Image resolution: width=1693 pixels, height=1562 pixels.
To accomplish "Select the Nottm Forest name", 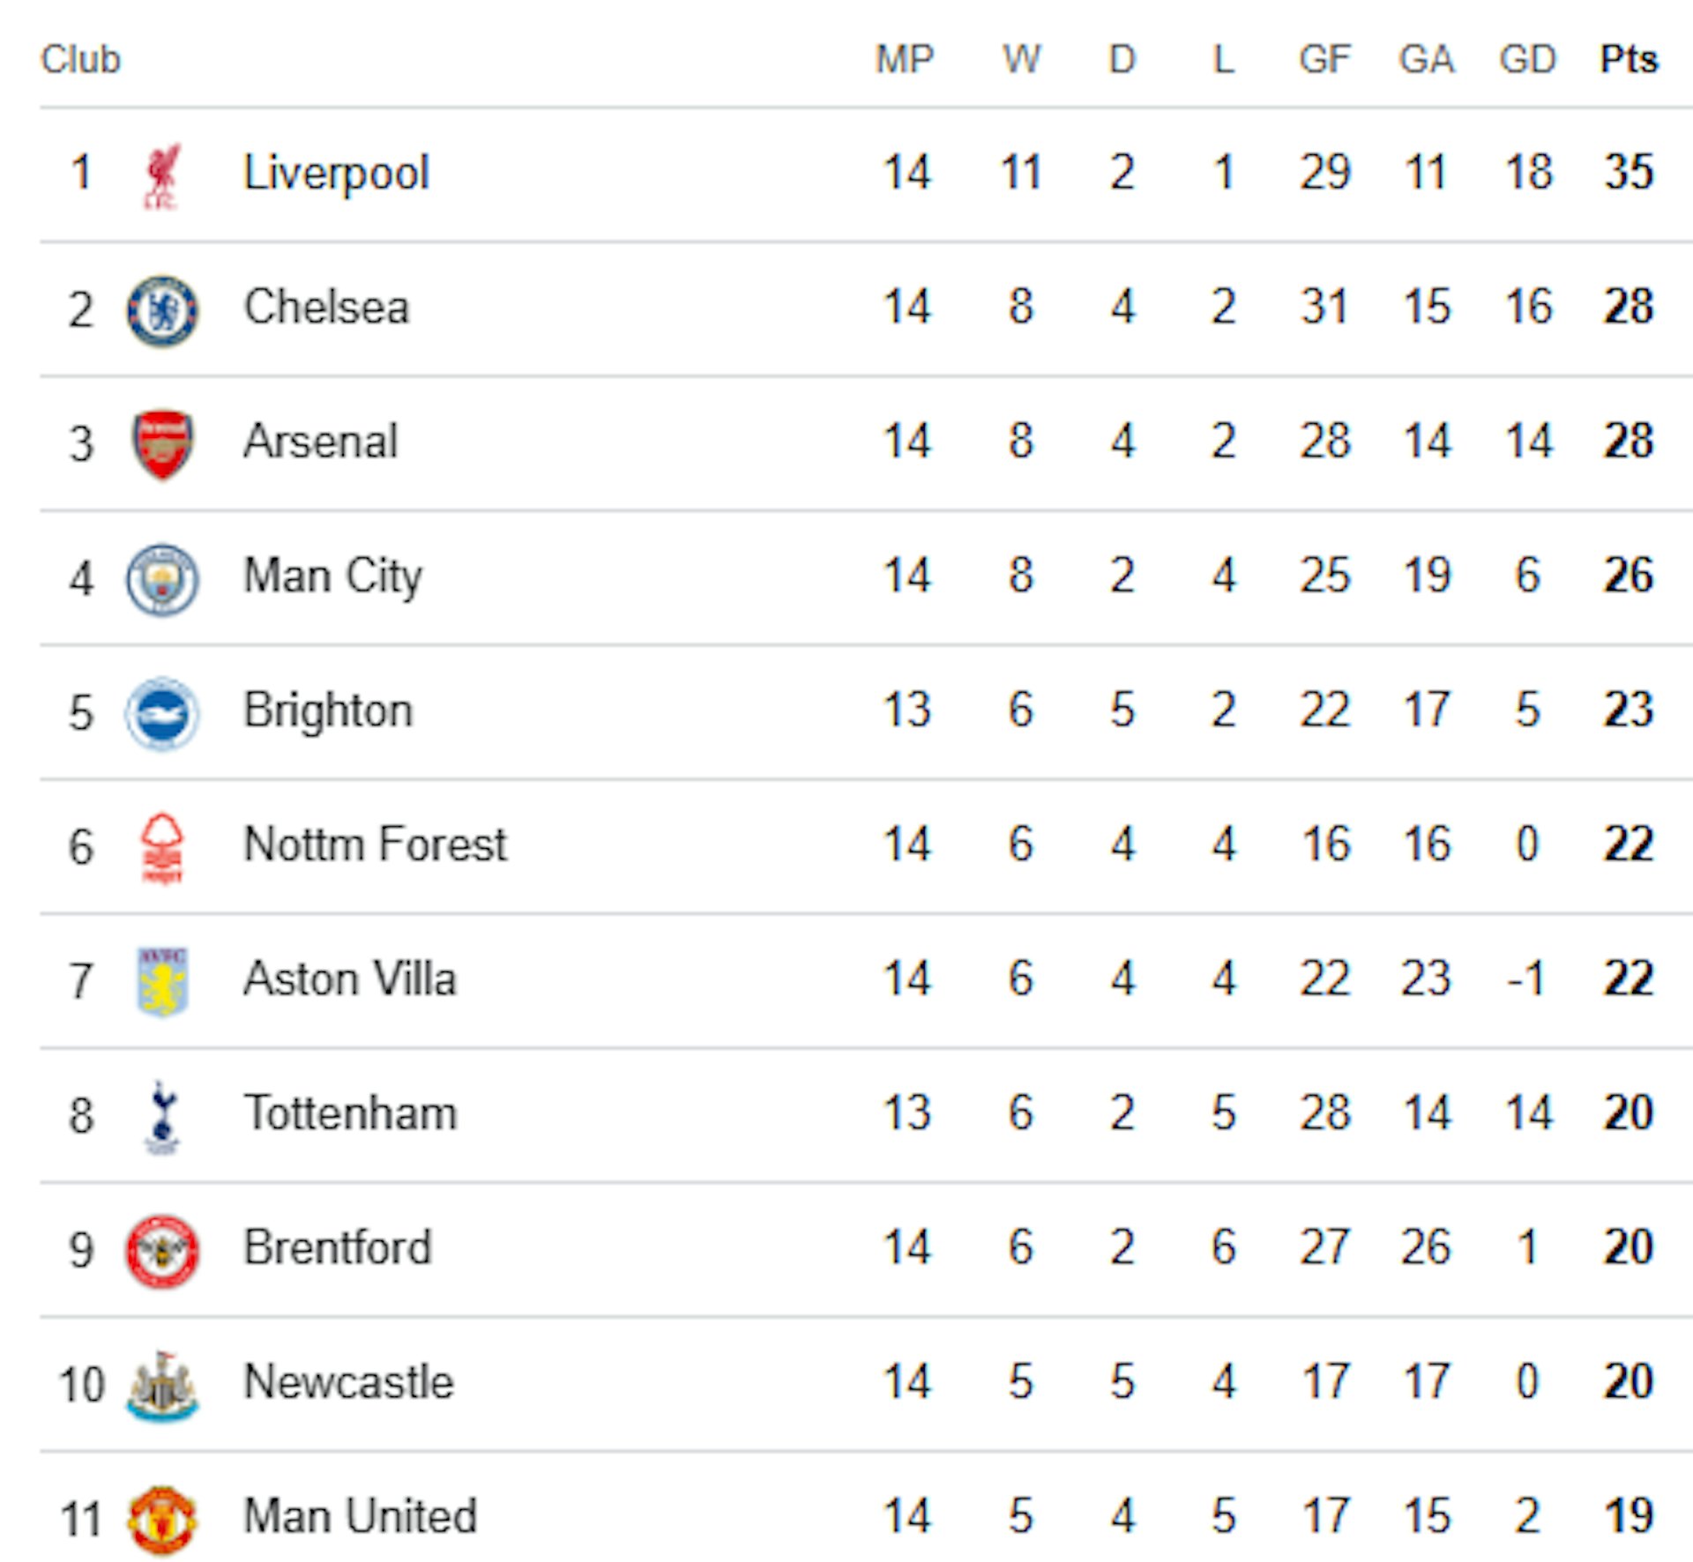I will click(x=375, y=844).
